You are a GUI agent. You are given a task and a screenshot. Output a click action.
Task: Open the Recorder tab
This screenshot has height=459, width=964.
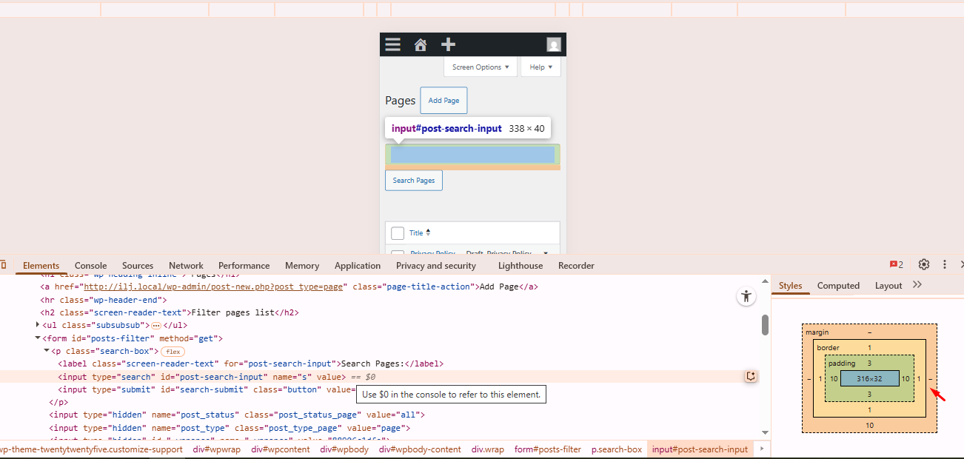coord(576,265)
